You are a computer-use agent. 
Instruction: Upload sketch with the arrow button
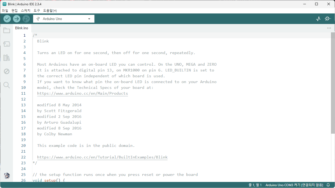[x=17, y=19]
